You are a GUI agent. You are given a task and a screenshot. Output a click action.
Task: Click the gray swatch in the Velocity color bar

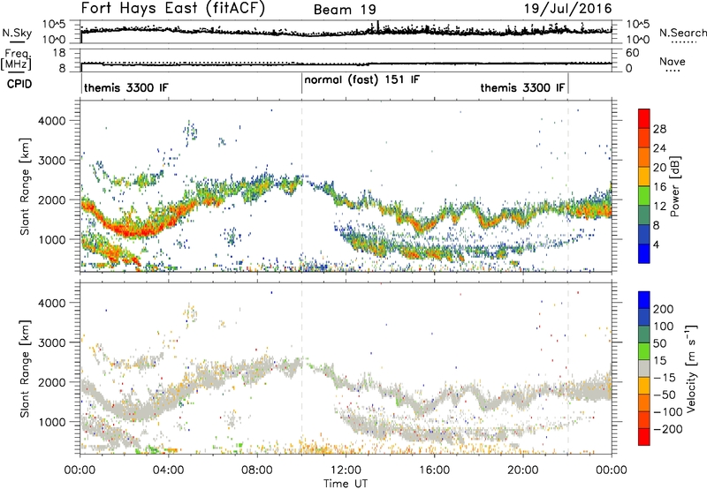(644, 368)
